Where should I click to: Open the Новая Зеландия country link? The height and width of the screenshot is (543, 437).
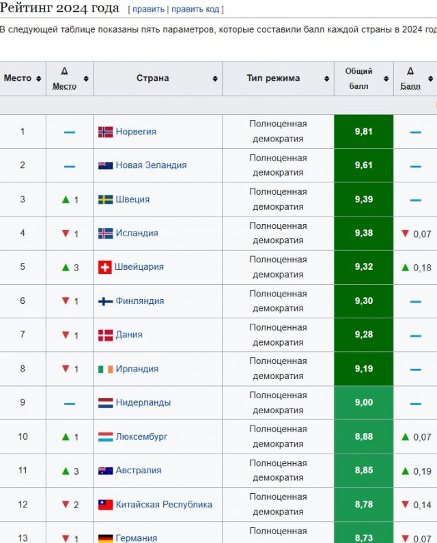point(151,165)
